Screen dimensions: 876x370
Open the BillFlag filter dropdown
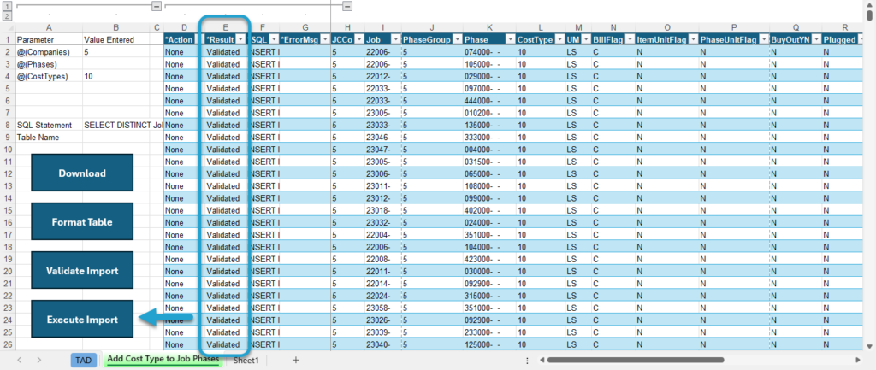(628, 39)
